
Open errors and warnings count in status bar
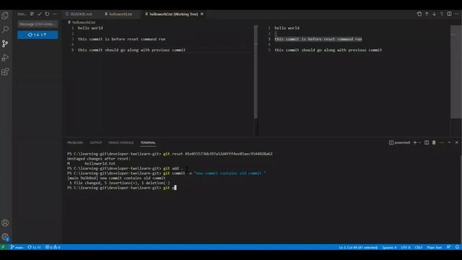(x=53, y=247)
